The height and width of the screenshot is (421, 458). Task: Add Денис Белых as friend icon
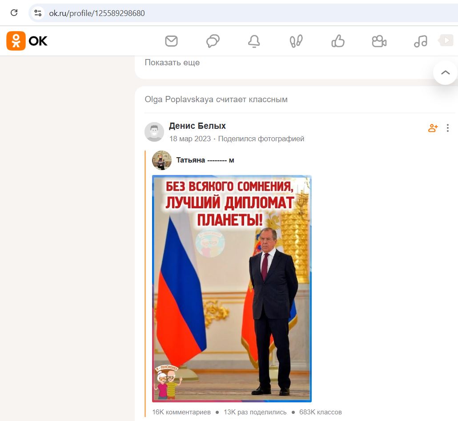(x=433, y=128)
